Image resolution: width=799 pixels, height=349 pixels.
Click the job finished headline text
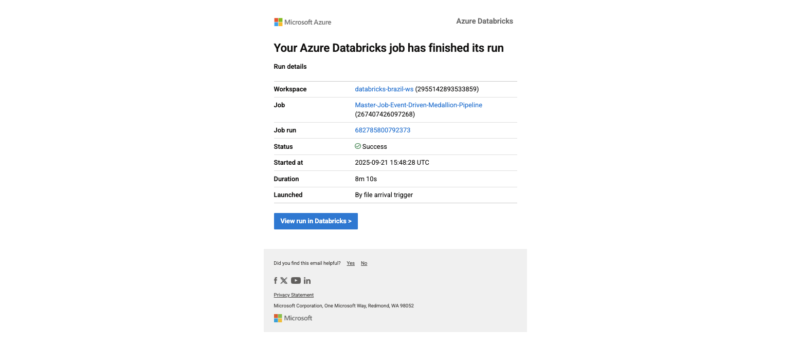(x=389, y=48)
